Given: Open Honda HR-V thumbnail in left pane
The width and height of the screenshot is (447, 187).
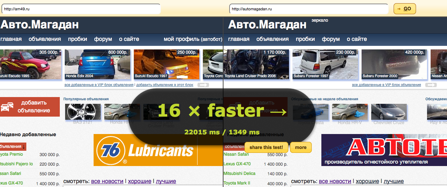Looking at the screenshot, I should pos(122,112).
